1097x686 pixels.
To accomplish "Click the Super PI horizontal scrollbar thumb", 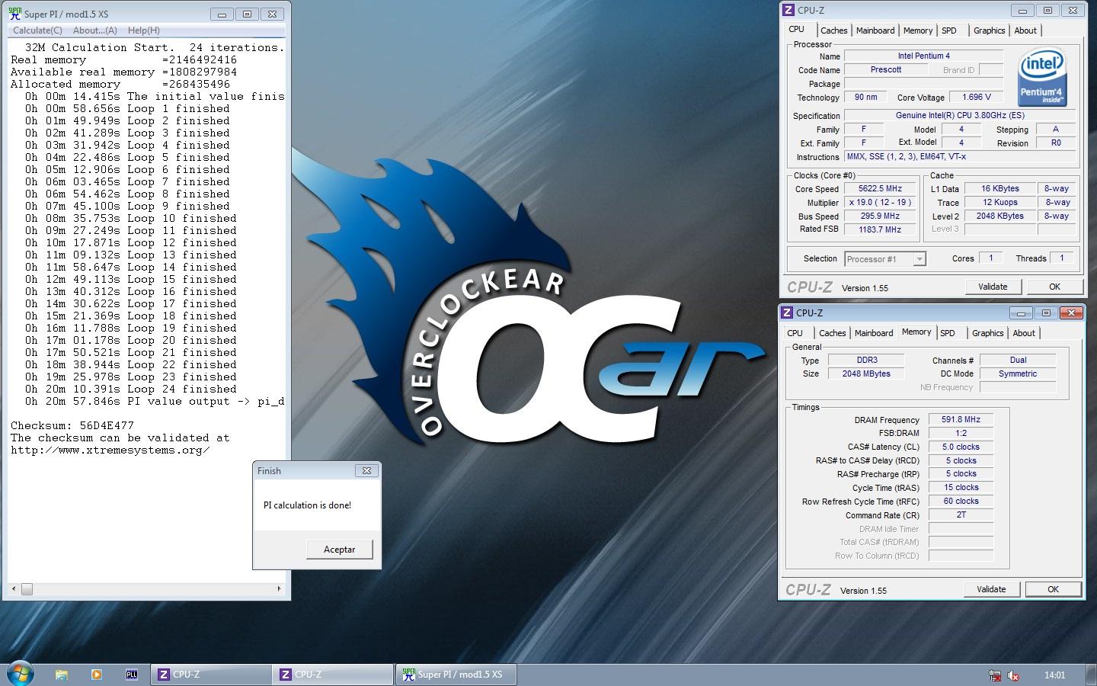I will point(27,589).
